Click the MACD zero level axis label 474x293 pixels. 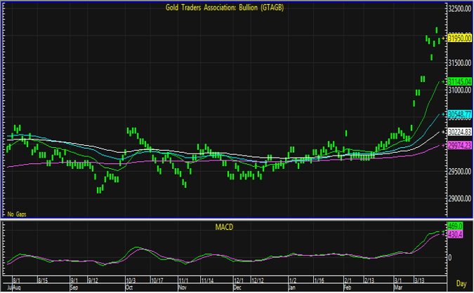click(x=450, y=257)
